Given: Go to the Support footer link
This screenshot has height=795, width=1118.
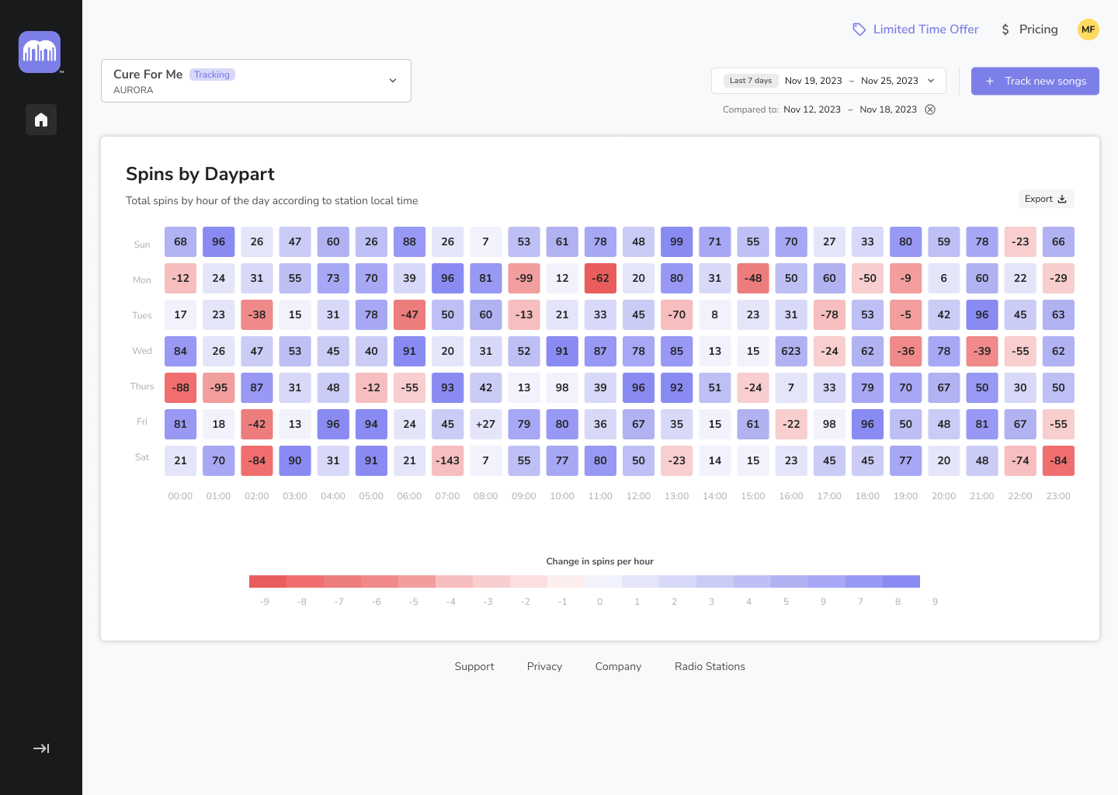Looking at the screenshot, I should pos(474,666).
